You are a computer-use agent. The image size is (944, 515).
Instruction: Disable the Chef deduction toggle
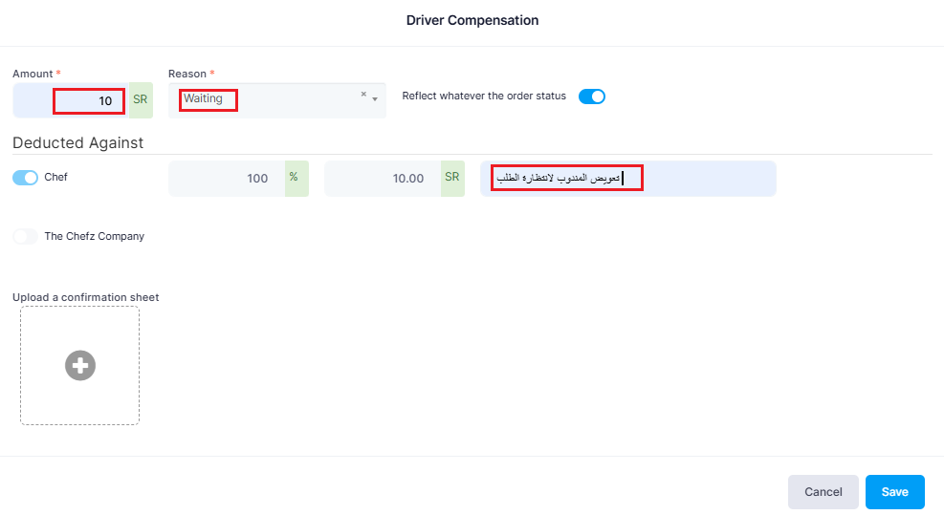(25, 178)
